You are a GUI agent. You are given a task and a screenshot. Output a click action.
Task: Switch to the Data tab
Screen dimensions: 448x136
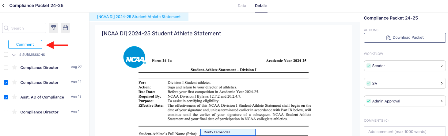click(x=242, y=6)
